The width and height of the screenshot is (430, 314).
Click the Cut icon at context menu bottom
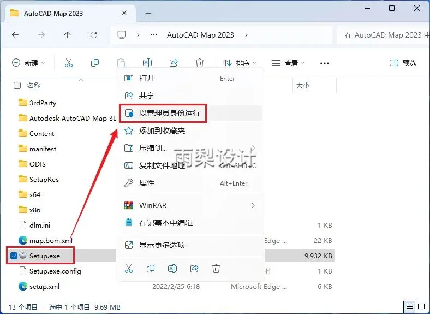[129, 269]
